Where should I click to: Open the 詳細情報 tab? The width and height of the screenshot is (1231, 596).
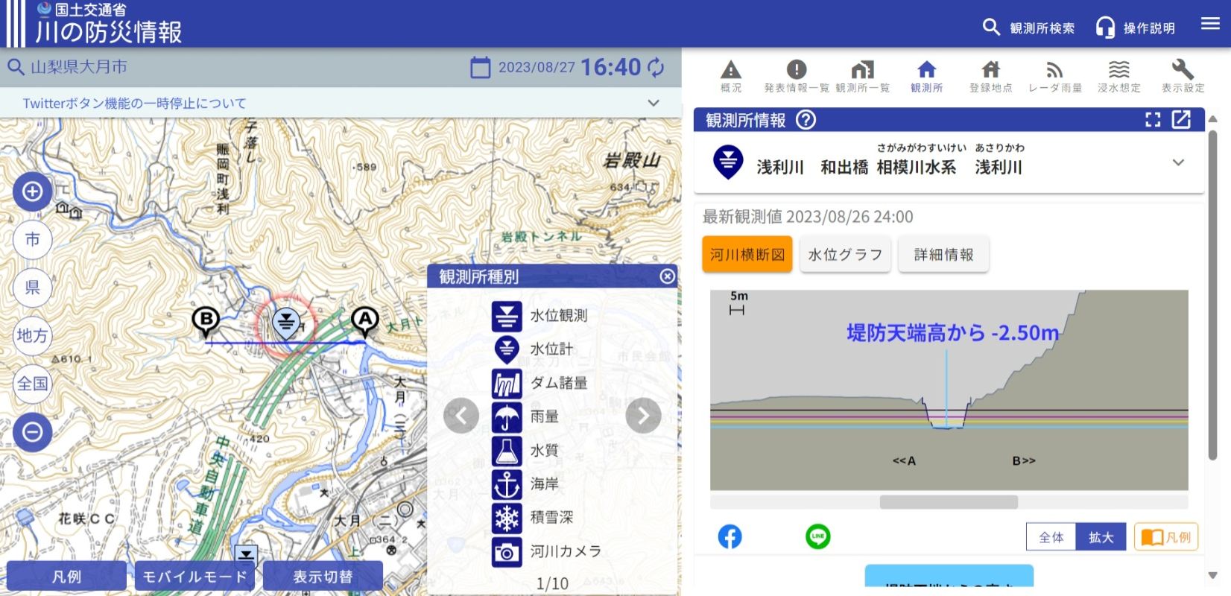tap(943, 255)
